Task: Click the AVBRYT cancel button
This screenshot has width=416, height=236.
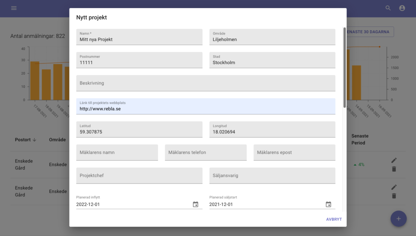Action: point(334,219)
